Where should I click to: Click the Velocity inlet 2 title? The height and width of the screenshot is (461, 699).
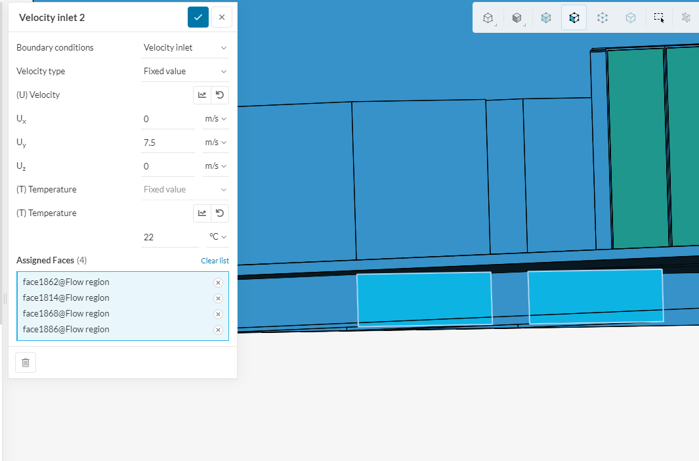[x=52, y=17]
